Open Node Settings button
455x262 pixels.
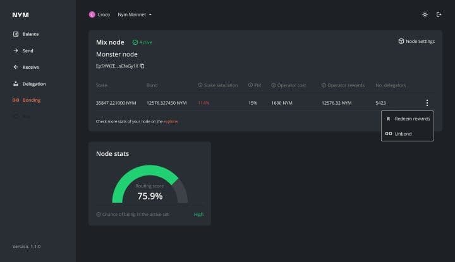click(x=416, y=42)
